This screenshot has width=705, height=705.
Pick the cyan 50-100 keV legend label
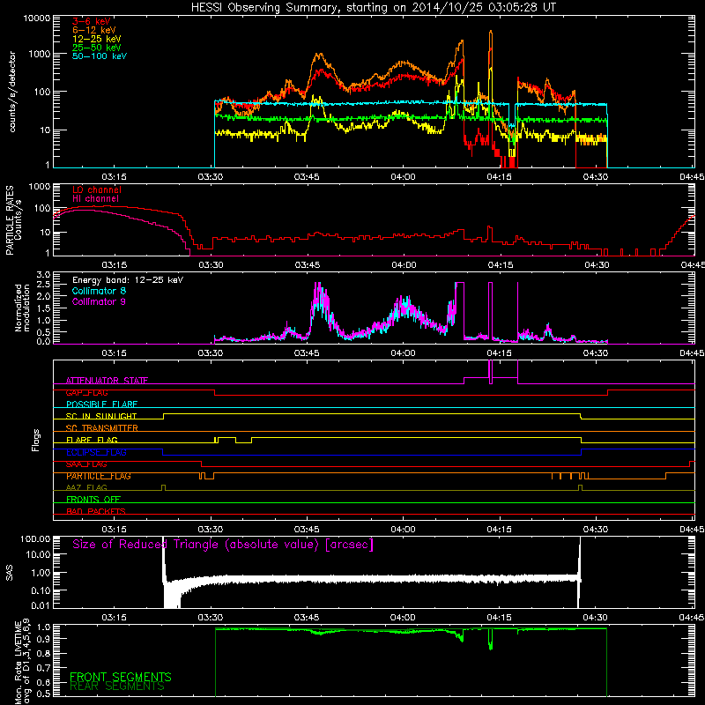[x=100, y=56]
